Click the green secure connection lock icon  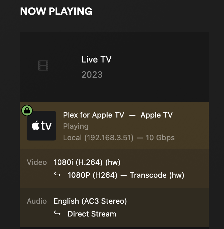pyautogui.click(x=27, y=110)
